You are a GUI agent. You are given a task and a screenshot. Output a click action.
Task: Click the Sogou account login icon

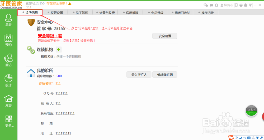(x=253, y=138)
